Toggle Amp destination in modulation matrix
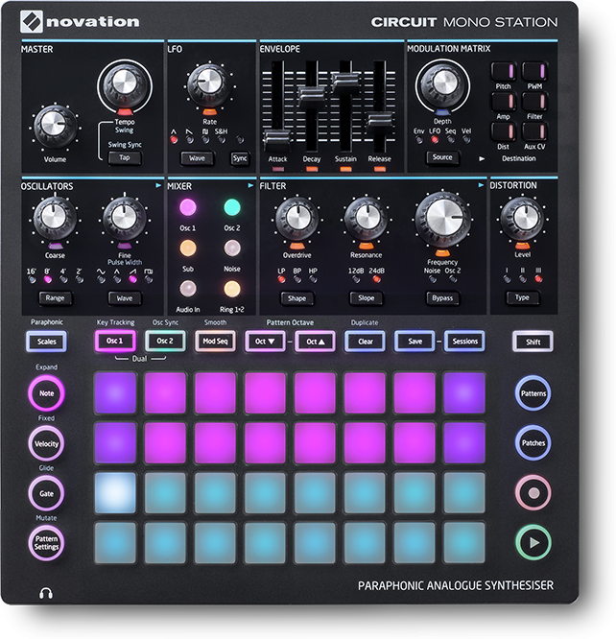Image resolution: width=616 pixels, height=639 pixels. 504,102
